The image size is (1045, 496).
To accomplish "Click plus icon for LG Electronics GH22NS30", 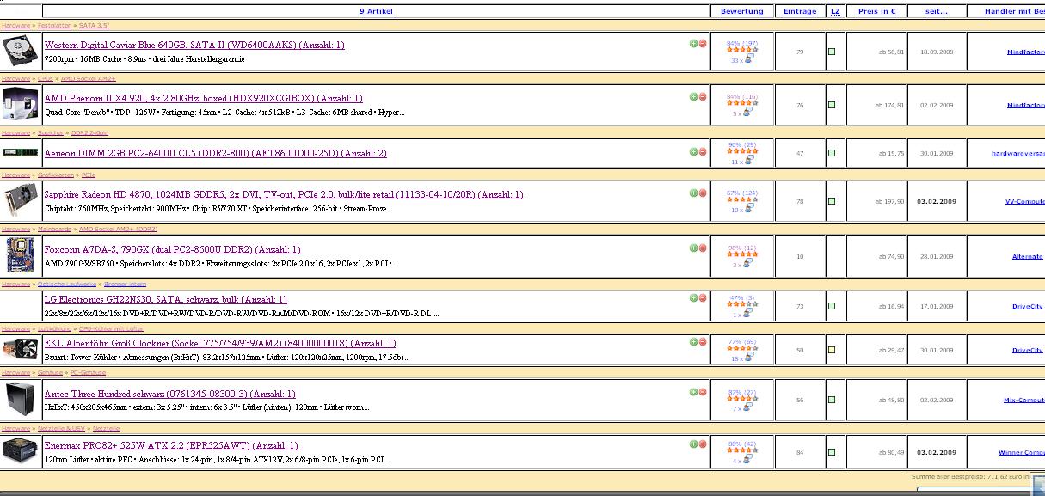I will tap(693, 298).
